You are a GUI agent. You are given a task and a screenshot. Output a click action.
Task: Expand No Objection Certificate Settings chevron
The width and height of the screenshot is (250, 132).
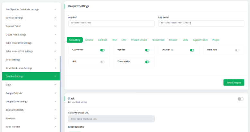(55, 9)
